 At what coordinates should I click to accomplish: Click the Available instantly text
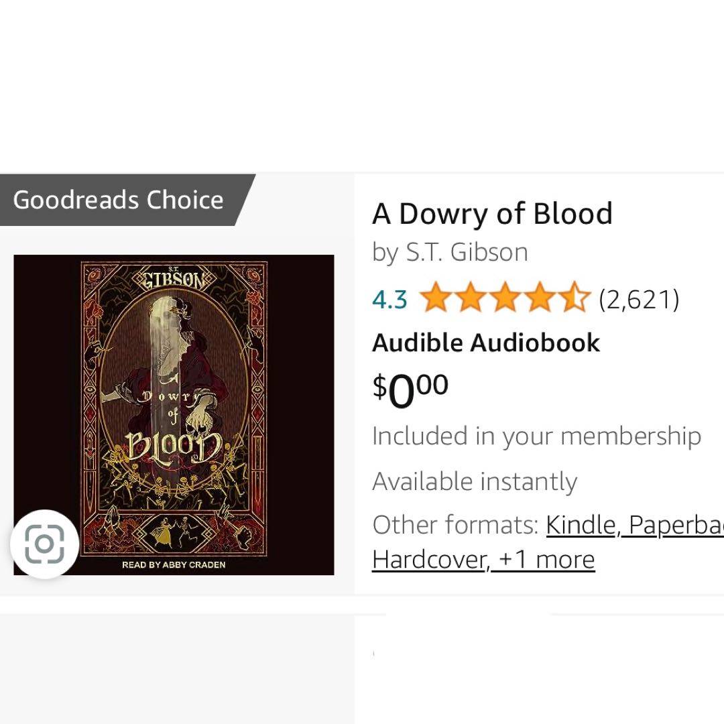474,481
